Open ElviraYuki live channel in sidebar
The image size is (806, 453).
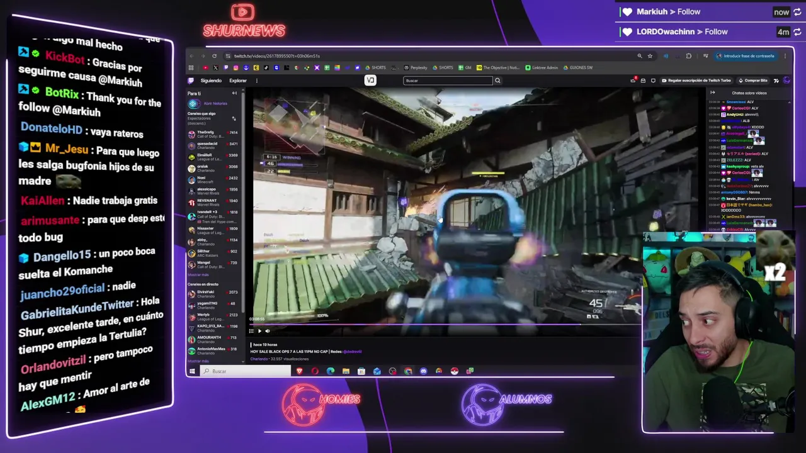pyautogui.click(x=213, y=294)
